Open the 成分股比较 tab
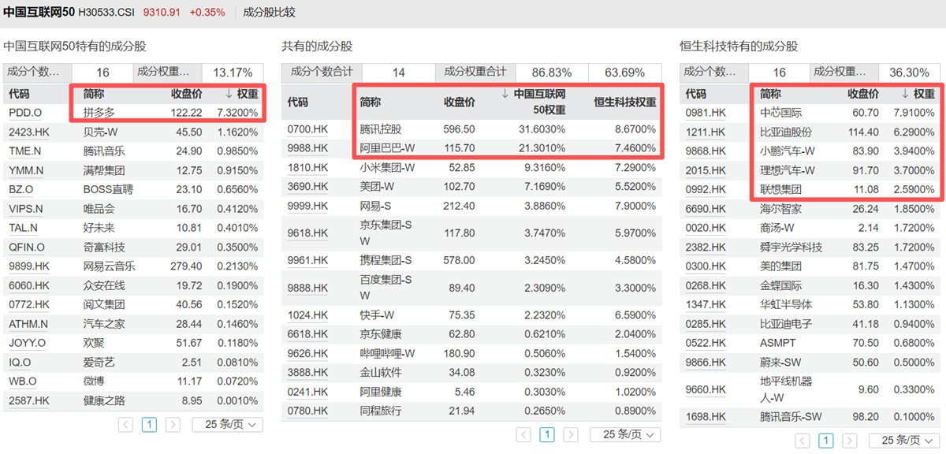The image size is (946, 454). 269,12
